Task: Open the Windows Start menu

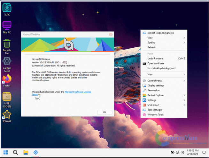Action: coord(5,152)
